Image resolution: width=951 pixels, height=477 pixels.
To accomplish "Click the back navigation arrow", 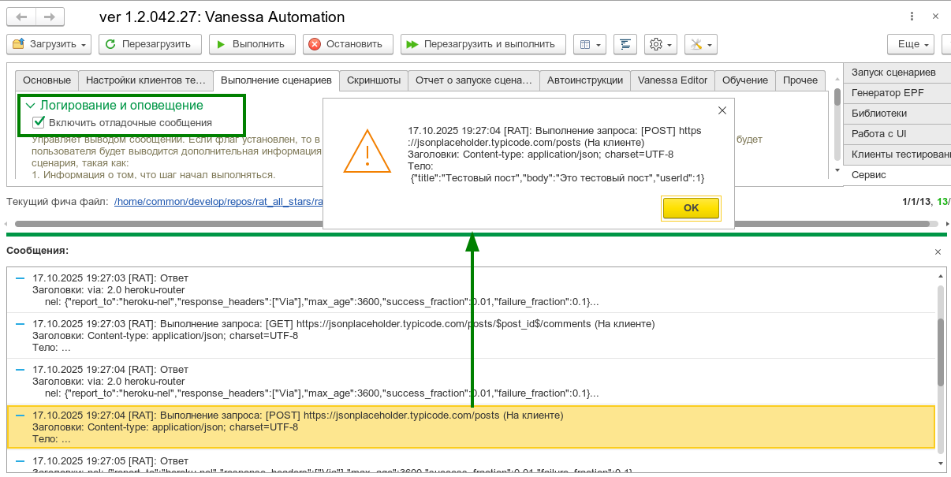I will click(x=21, y=17).
